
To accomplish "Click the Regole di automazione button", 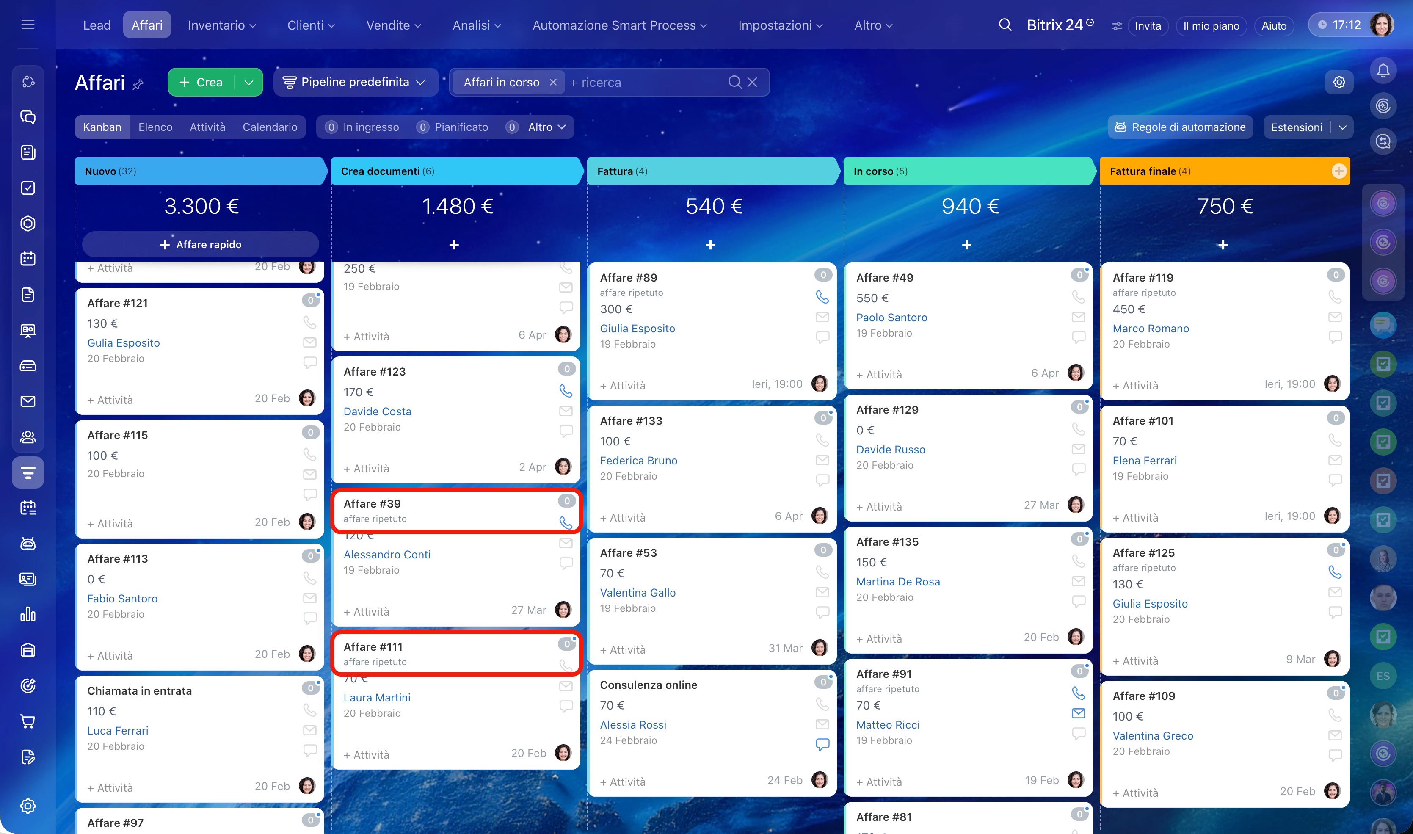I will pos(1181,127).
